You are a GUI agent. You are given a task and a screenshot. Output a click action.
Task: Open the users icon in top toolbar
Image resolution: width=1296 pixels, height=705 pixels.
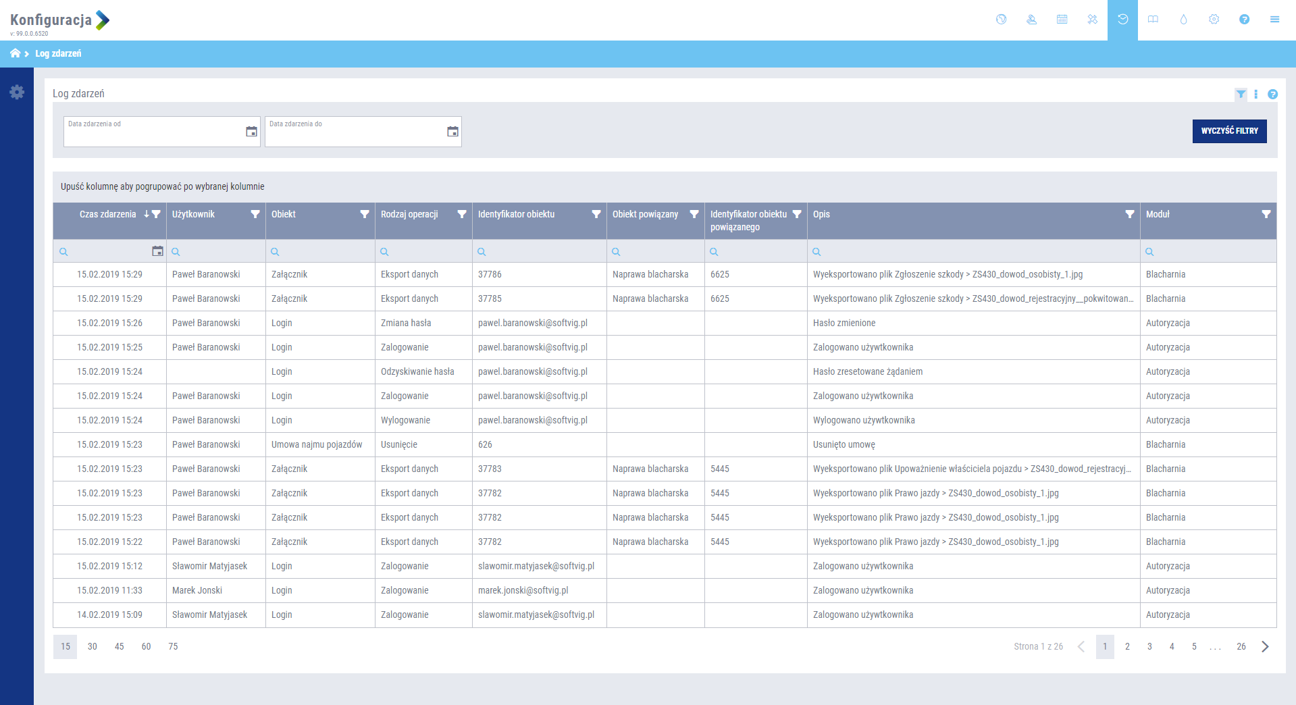pos(1031,20)
